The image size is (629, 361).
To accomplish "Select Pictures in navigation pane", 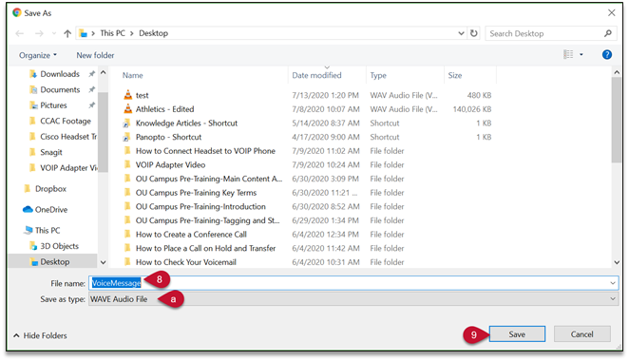I will 53,105.
